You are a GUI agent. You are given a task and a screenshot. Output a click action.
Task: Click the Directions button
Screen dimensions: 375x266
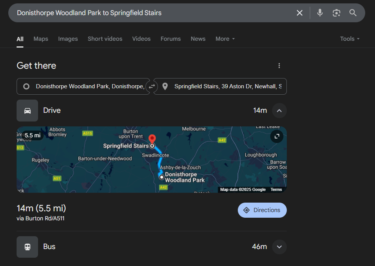point(262,210)
